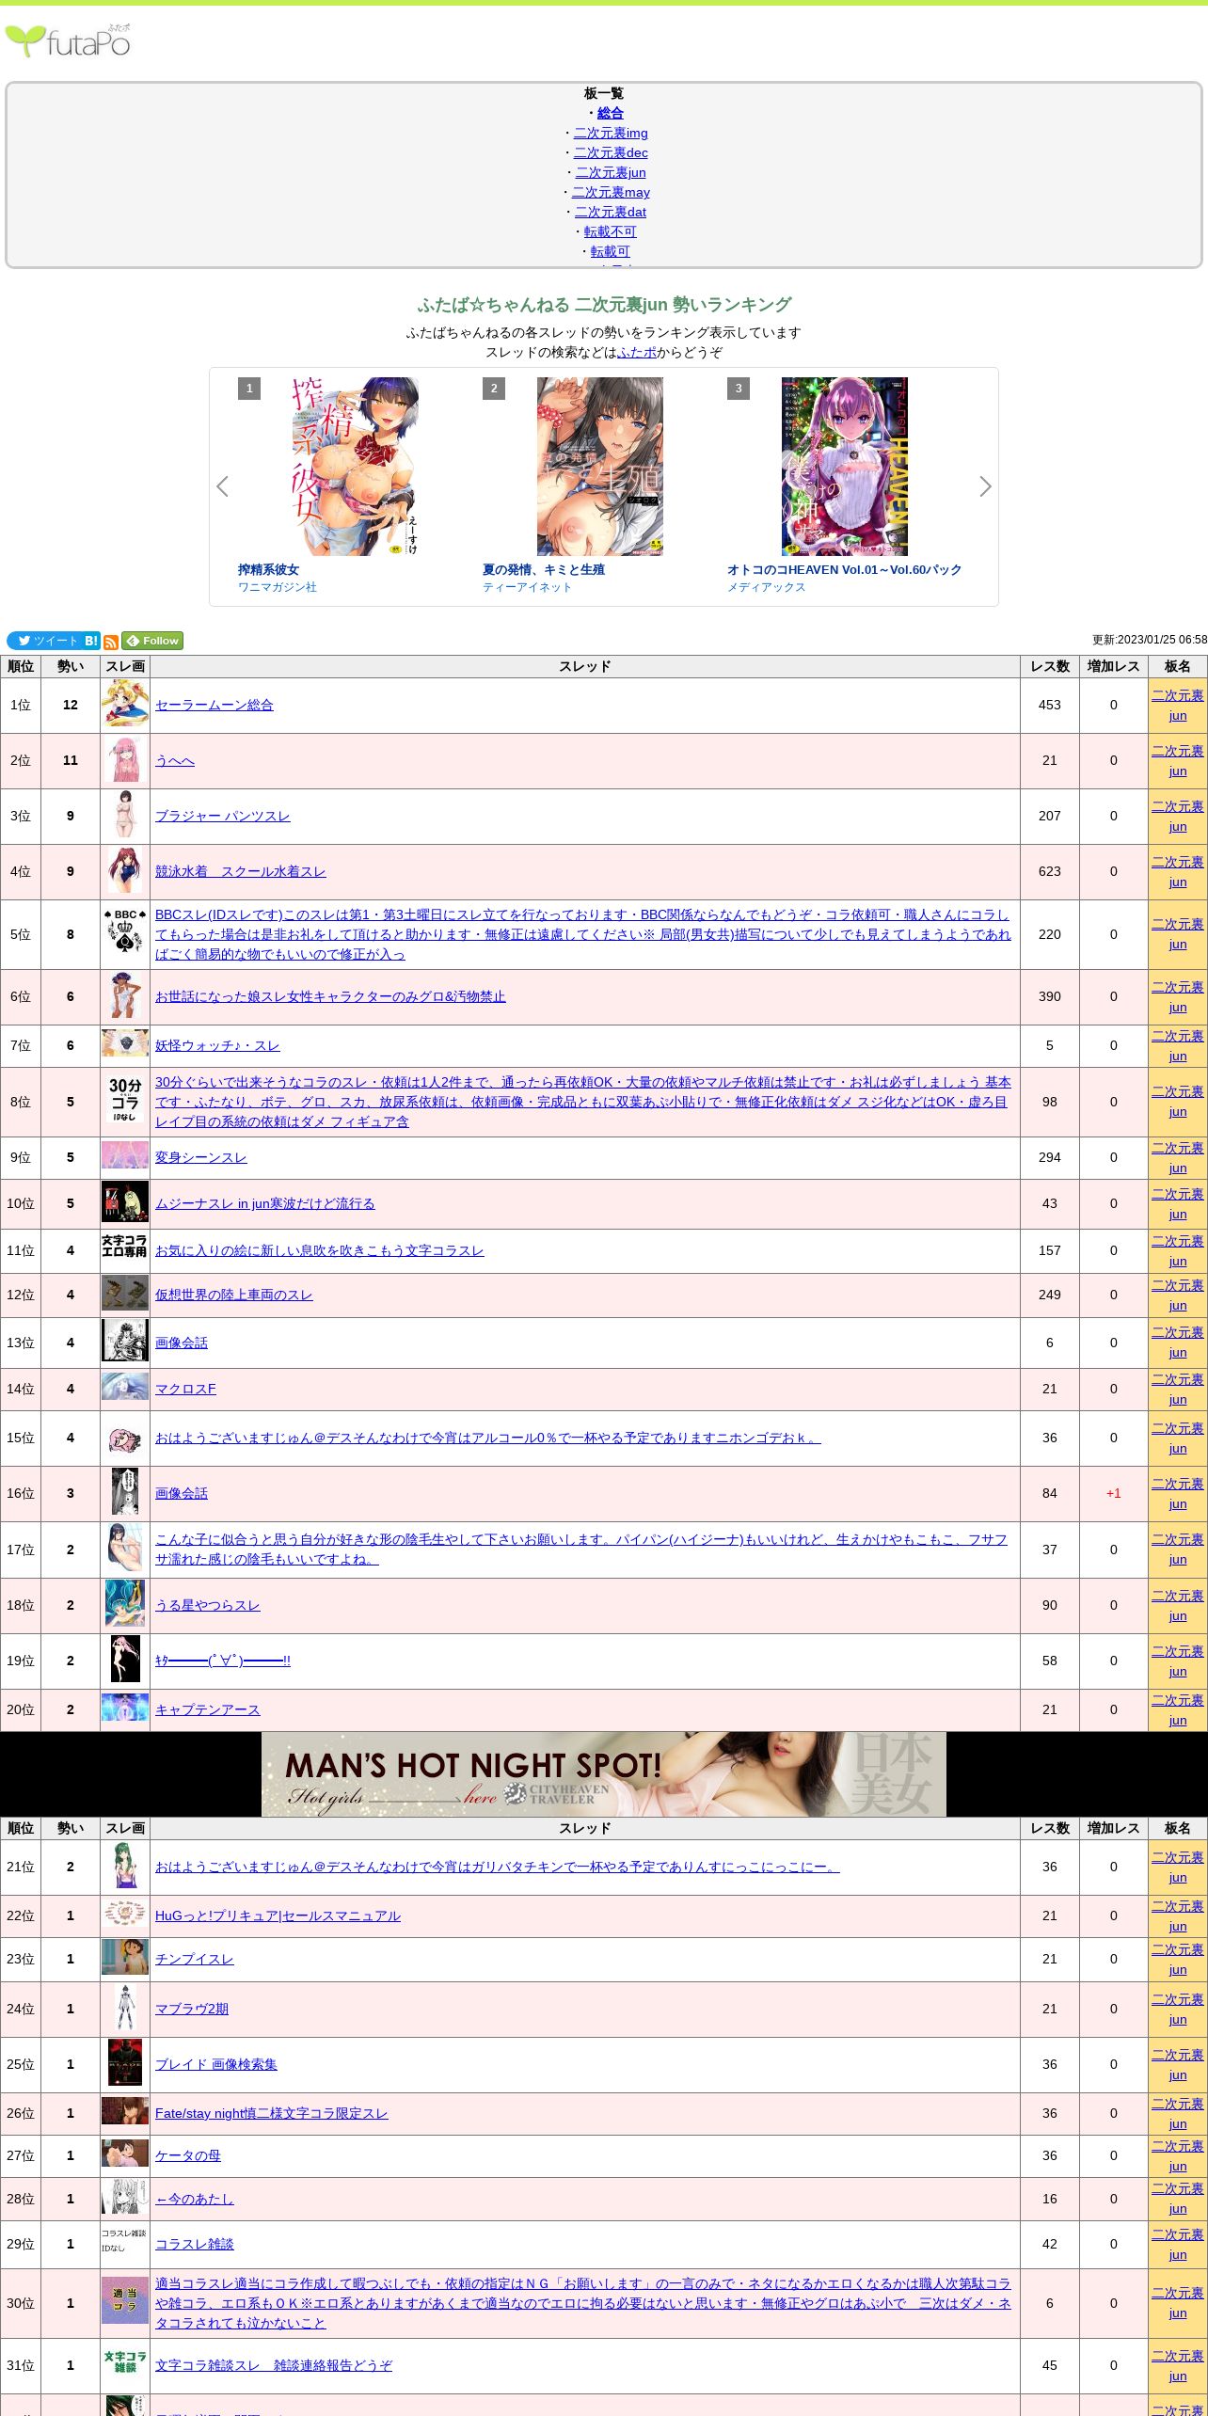Open the HuGっと!プリキュア thread

[278, 1915]
